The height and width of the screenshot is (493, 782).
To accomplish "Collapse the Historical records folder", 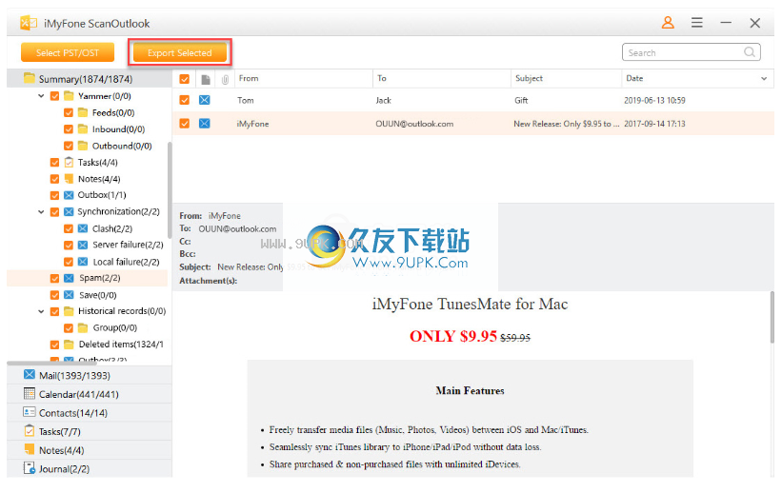I will (41, 311).
